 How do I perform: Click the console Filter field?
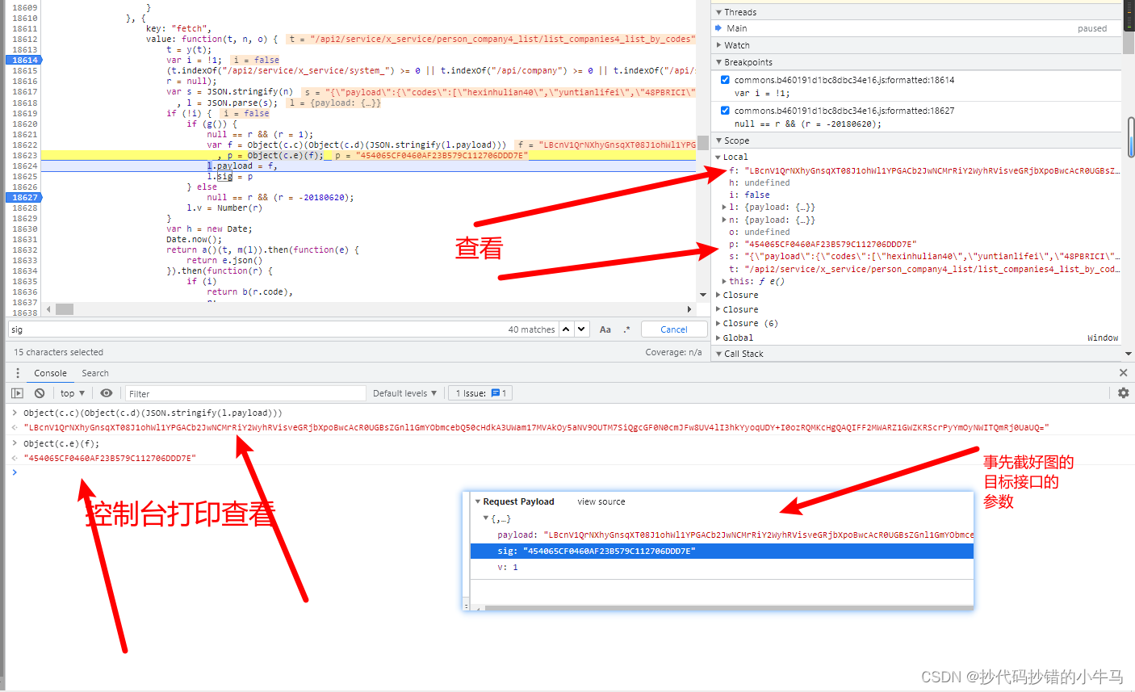(x=245, y=393)
